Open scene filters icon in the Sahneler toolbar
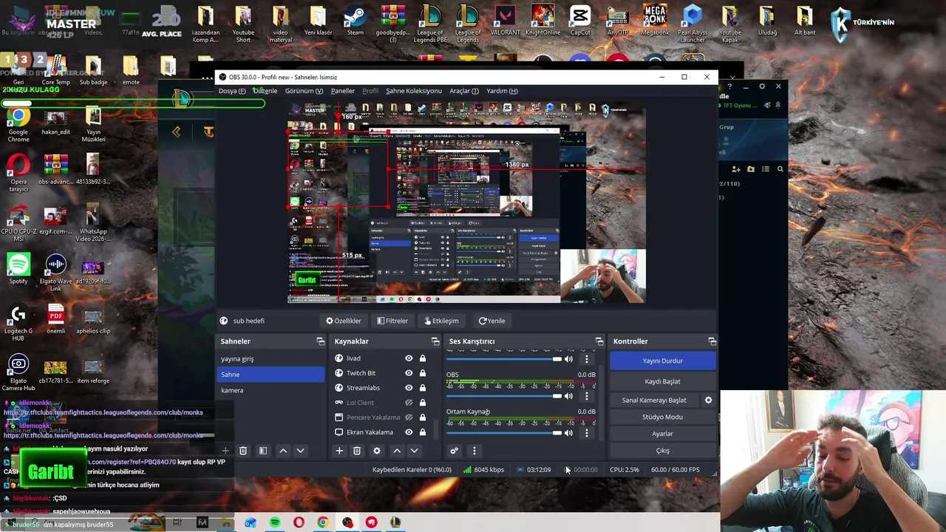946x532 pixels. click(263, 451)
